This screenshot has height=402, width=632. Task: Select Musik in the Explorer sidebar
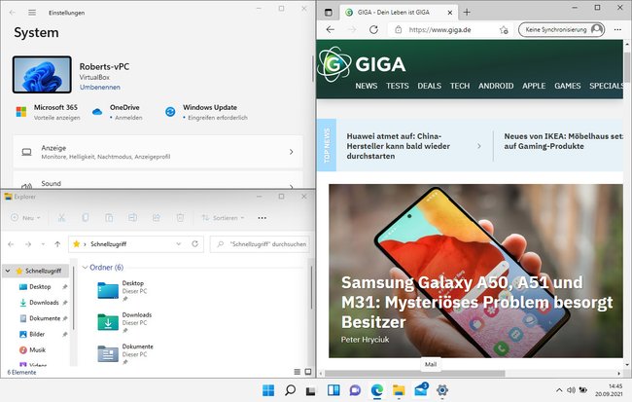coord(37,350)
